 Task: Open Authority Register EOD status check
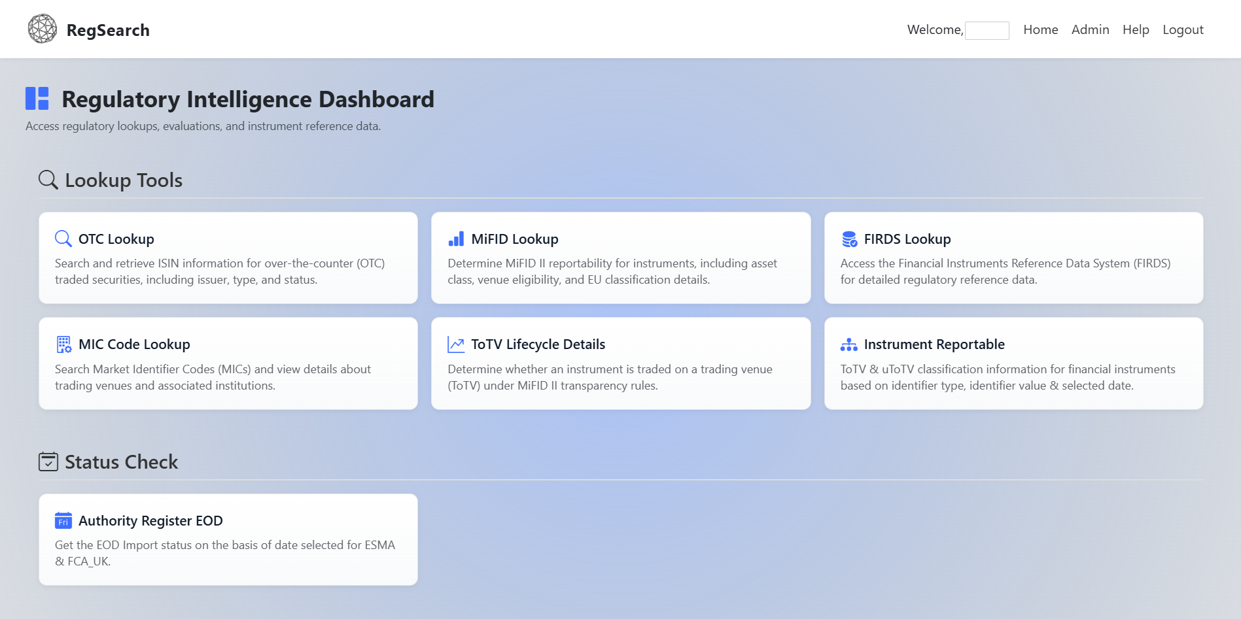point(228,539)
